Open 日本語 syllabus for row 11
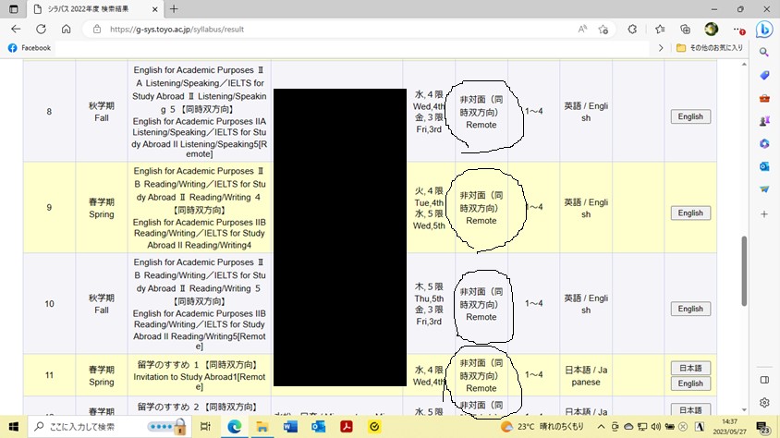Image resolution: width=780 pixels, height=438 pixels. tap(690, 368)
